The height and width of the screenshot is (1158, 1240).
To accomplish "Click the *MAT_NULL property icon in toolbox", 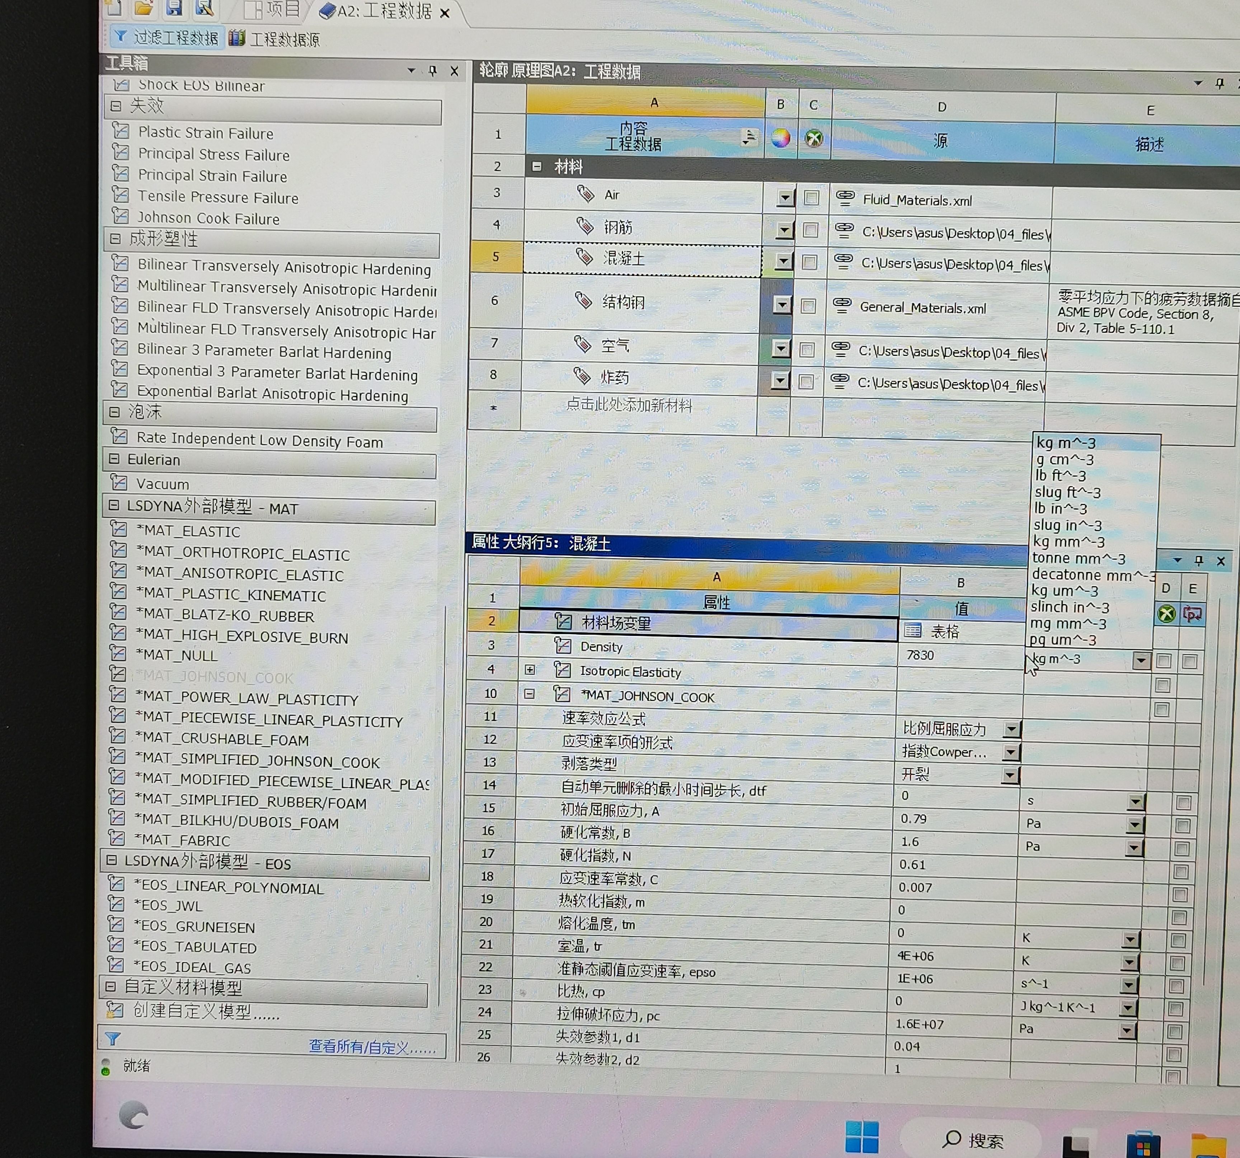I will click(x=118, y=653).
